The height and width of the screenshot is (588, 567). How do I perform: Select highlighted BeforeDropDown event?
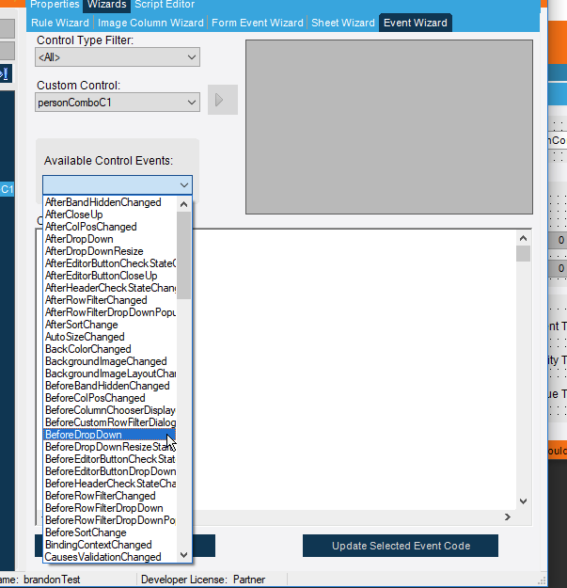[x=109, y=435]
